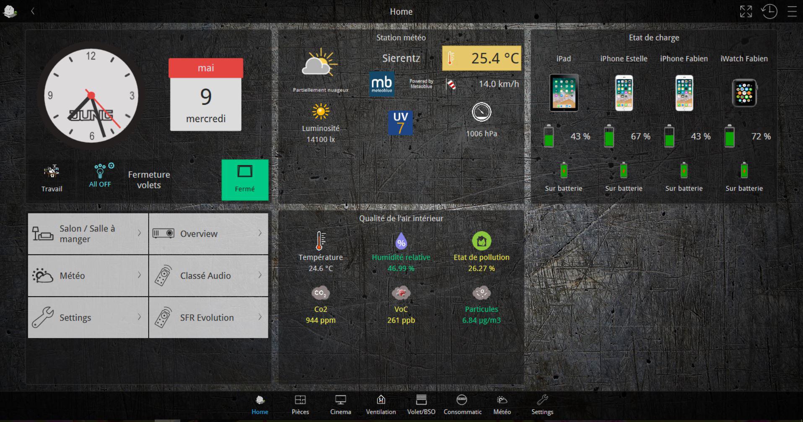The height and width of the screenshot is (422, 803).
Task: Click the iPad device icon
Action: [564, 93]
